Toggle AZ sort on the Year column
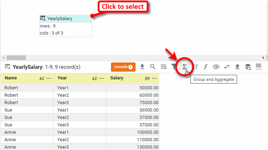This screenshot has height=150, width=268. point(94,78)
